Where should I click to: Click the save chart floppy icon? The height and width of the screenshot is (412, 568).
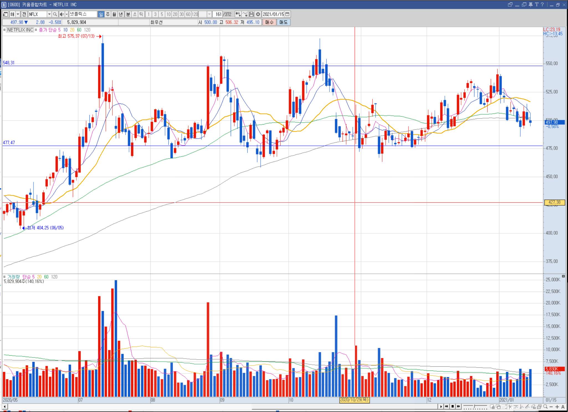point(251,14)
